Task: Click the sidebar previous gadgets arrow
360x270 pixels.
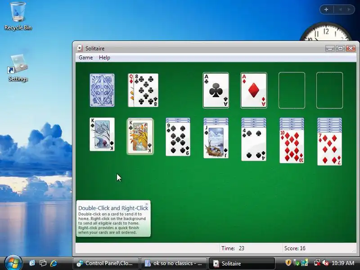Action: [x=340, y=9]
